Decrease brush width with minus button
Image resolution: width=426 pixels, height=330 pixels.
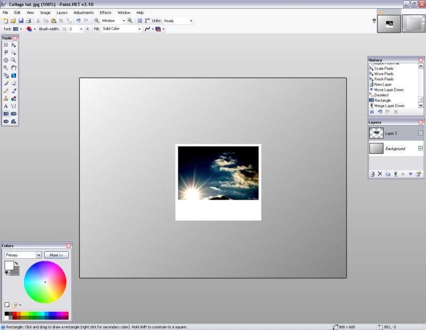click(x=64, y=29)
